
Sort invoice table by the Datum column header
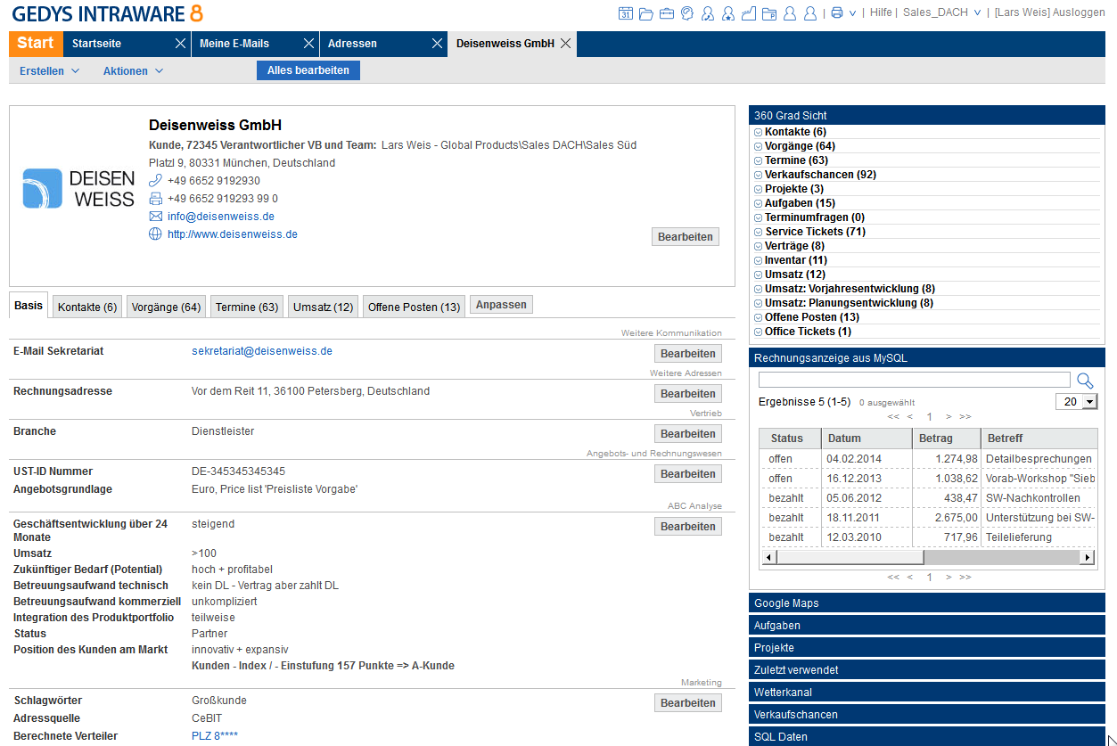point(866,439)
